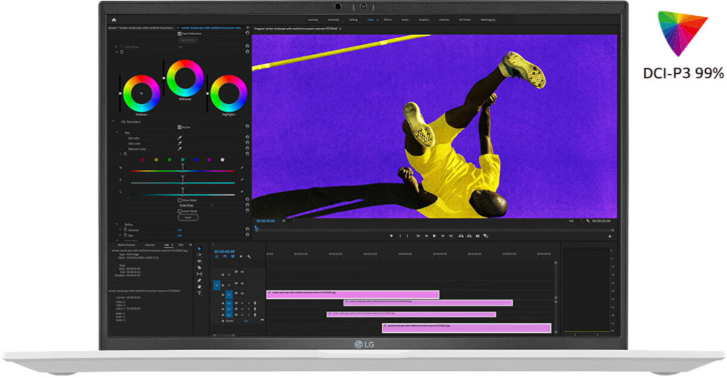Click the S saturation range slider
Image resolution: width=727 pixels, height=378 pixels.
[182, 182]
